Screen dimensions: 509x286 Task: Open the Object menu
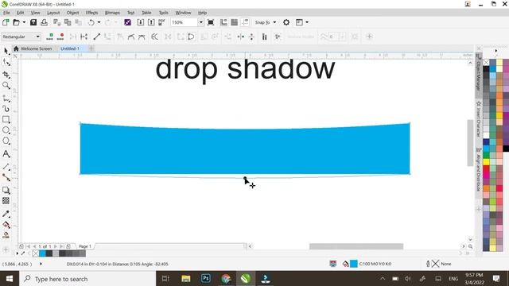pyautogui.click(x=72, y=13)
